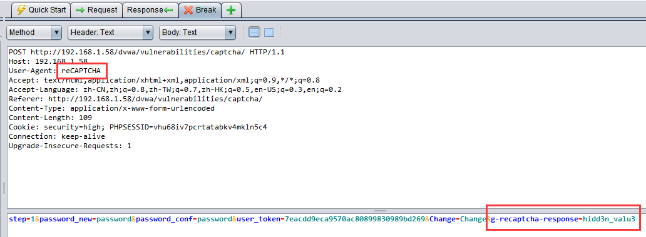Open the Method dropdown
Viewport: 646px width, 237px height.
pyautogui.click(x=34, y=33)
